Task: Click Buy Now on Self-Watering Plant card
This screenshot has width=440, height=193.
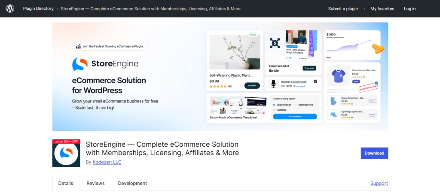Action: pyautogui.click(x=252, y=86)
